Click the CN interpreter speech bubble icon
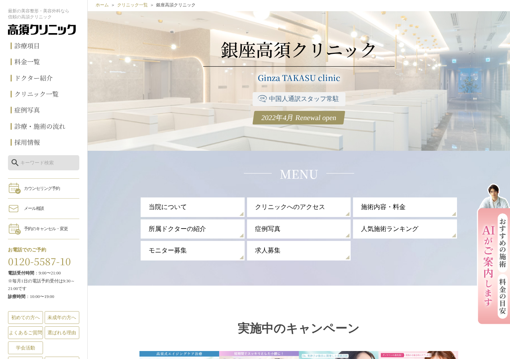This screenshot has width=510, height=359. pos(262,99)
